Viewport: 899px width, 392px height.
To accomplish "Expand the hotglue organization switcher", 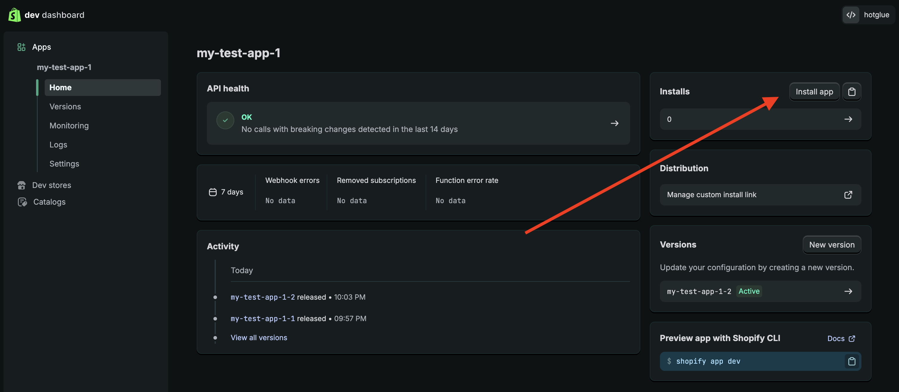I will (876, 15).
